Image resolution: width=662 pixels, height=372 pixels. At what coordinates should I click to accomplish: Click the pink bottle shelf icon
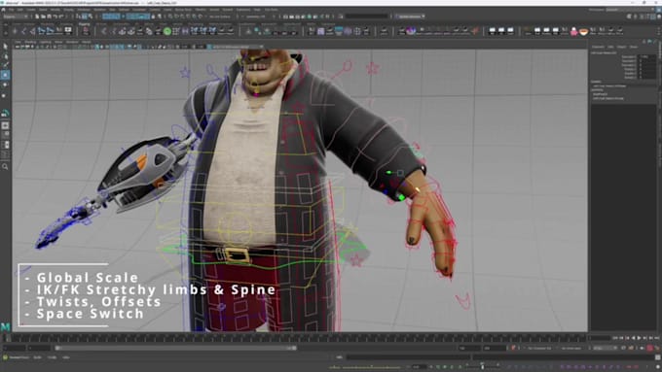pos(573,31)
